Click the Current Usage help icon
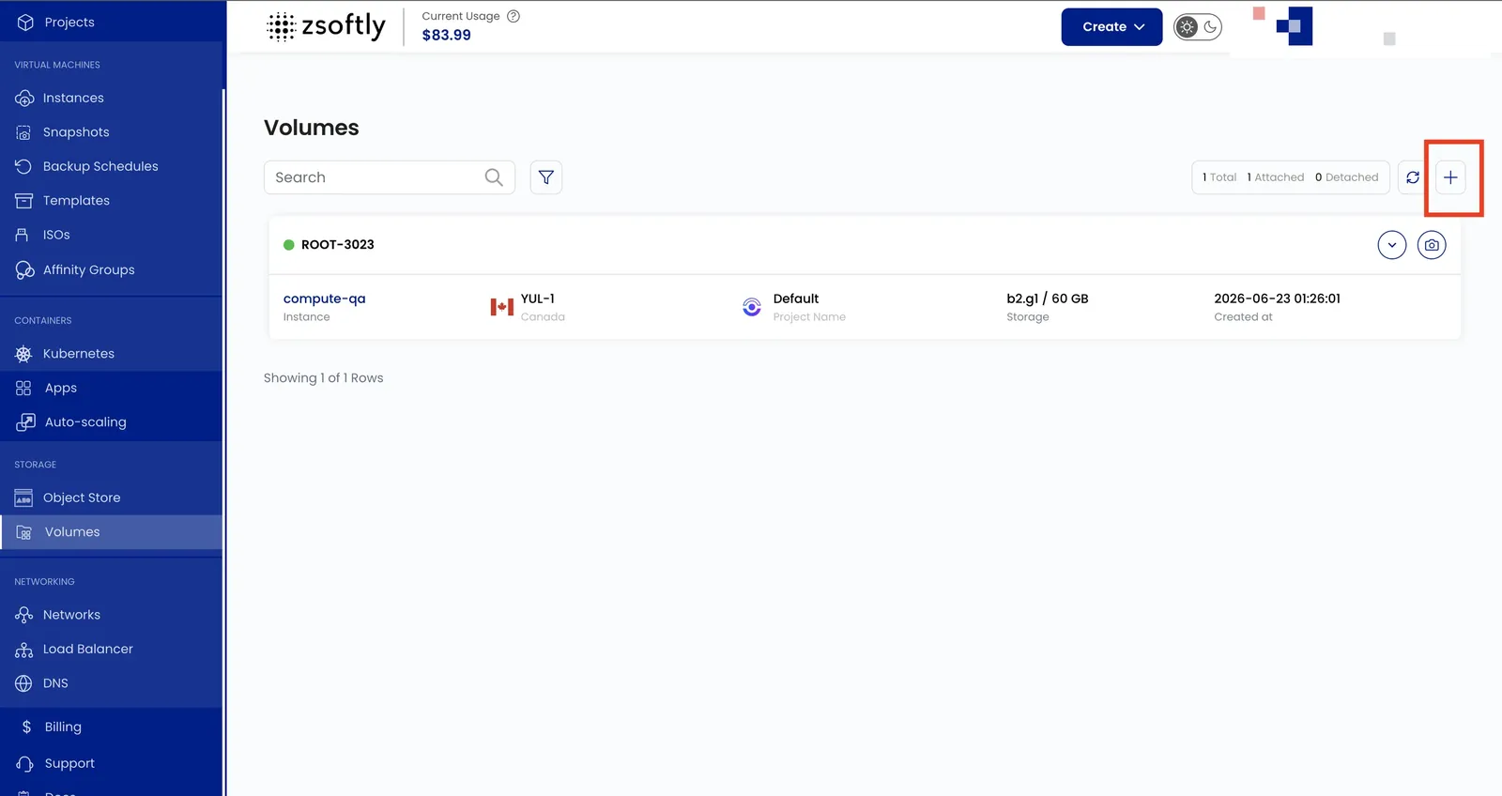 [x=513, y=16]
